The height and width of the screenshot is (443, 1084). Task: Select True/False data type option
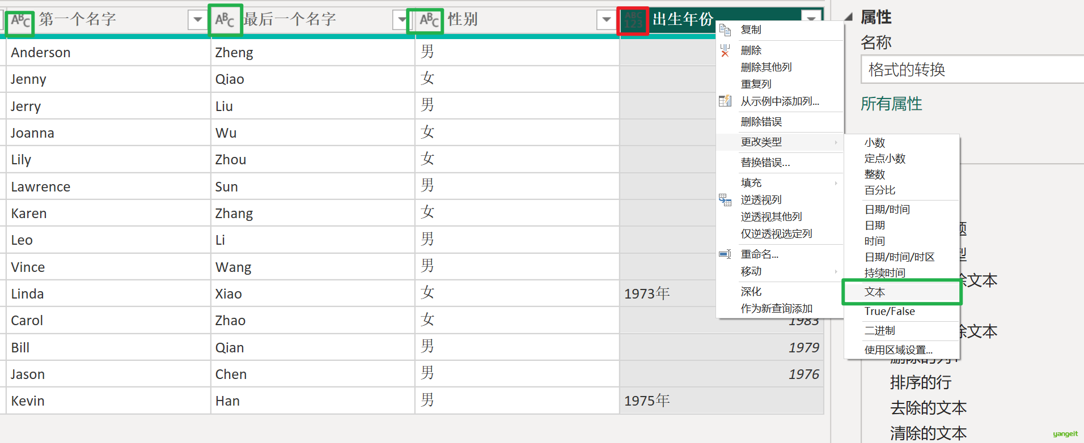890,312
